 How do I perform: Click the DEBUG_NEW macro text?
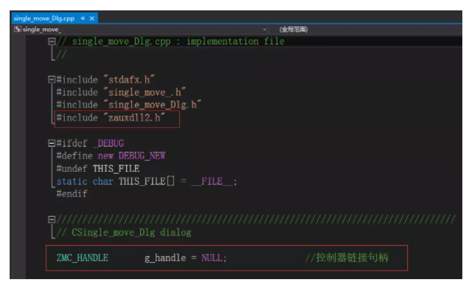point(142,156)
